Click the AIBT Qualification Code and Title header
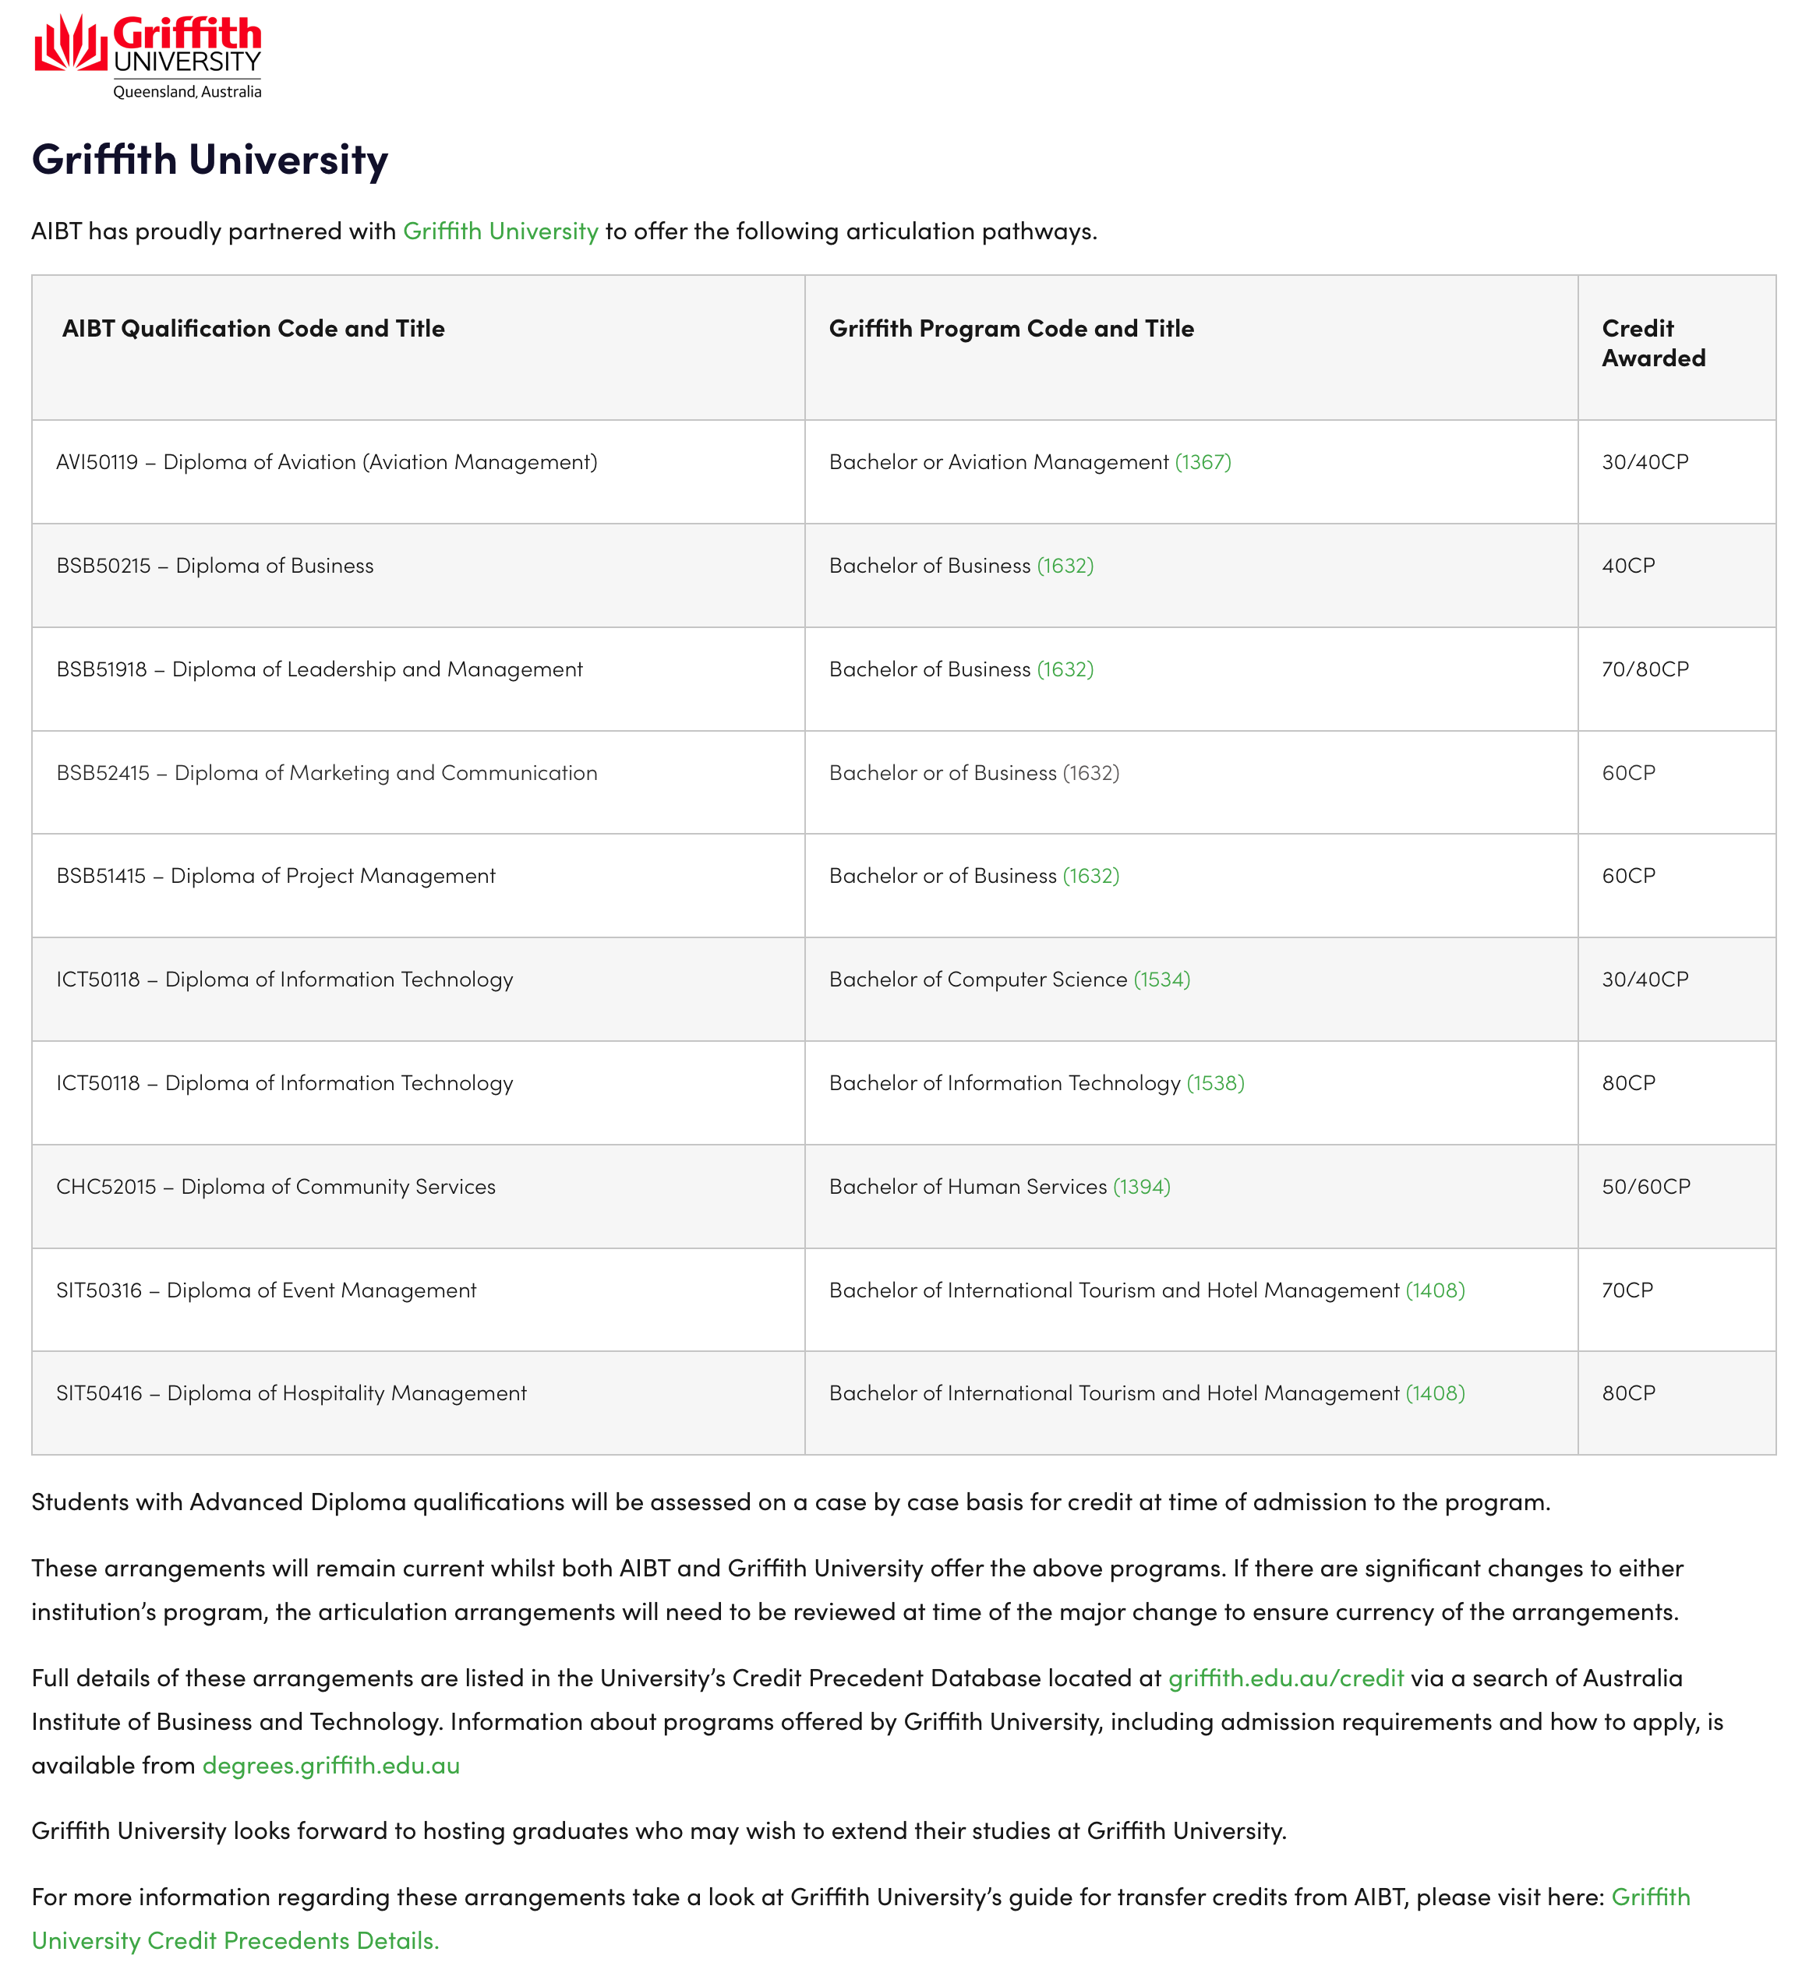Viewport: 1802px width, 1973px height. tap(253, 329)
